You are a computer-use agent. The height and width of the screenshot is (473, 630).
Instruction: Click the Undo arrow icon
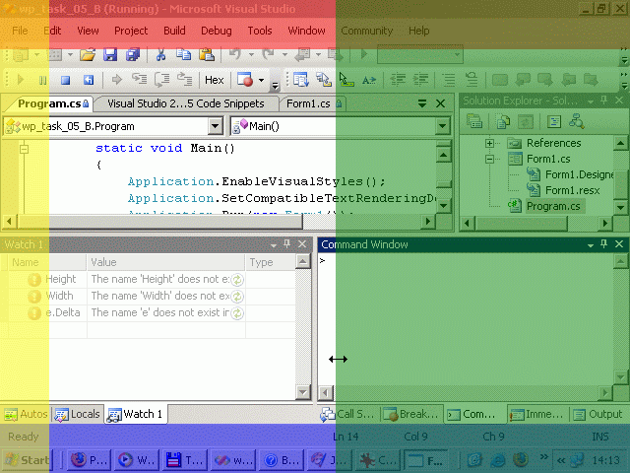234,54
